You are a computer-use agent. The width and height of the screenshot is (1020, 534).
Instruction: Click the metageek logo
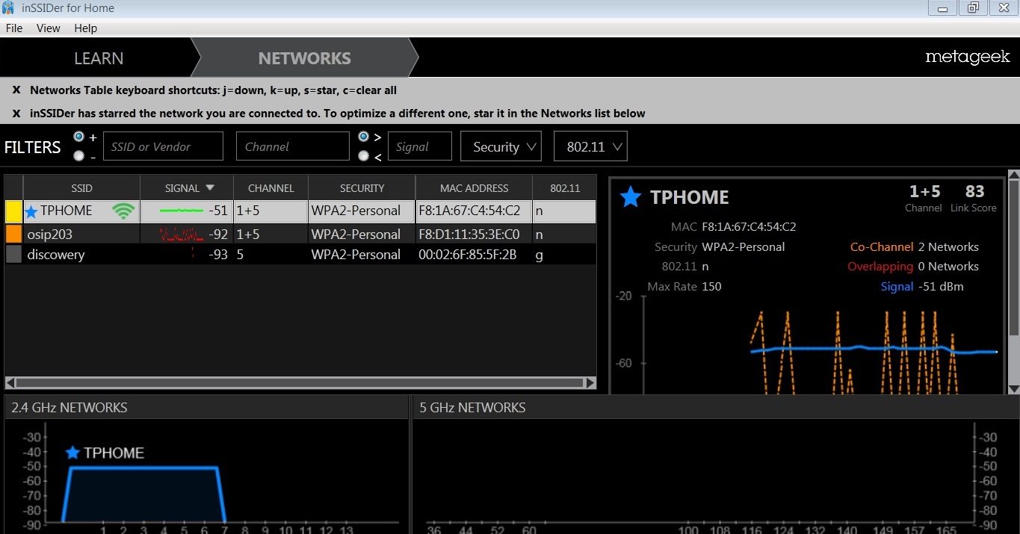pos(967,58)
